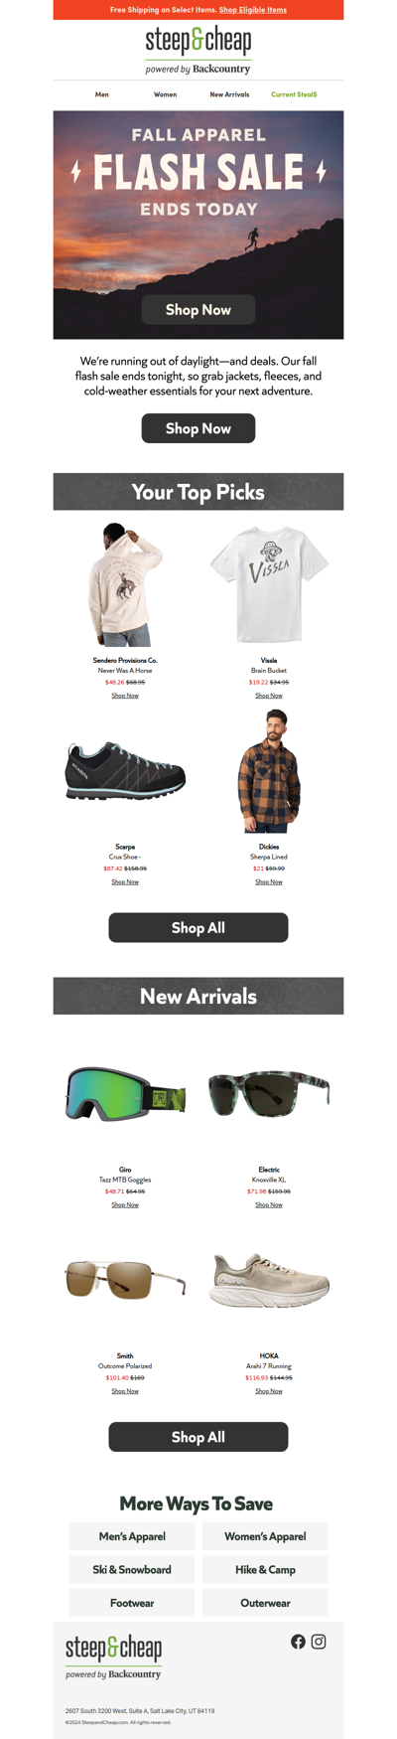Click the footer Steep & Cheap logo
397x1739 pixels.
pyautogui.click(x=114, y=1657)
